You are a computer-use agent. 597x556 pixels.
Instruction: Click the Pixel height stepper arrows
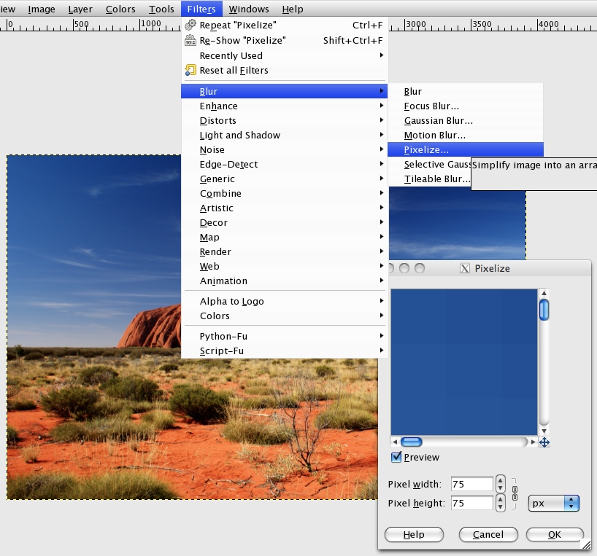click(500, 503)
